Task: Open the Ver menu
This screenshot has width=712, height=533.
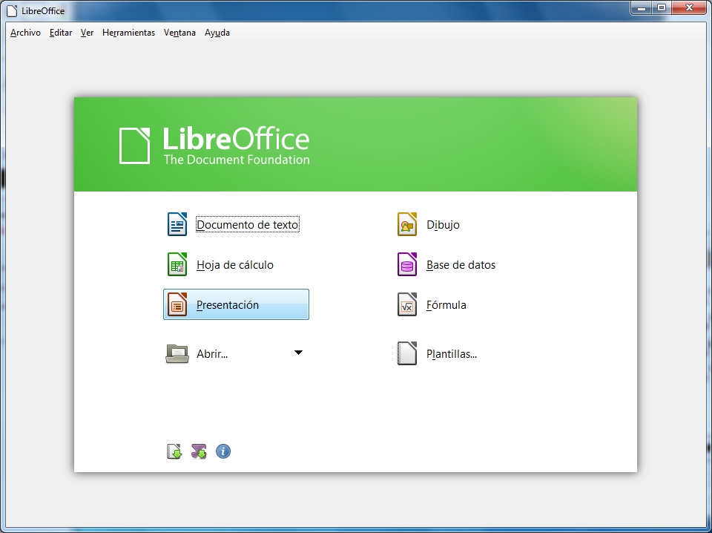Action: 87,33
